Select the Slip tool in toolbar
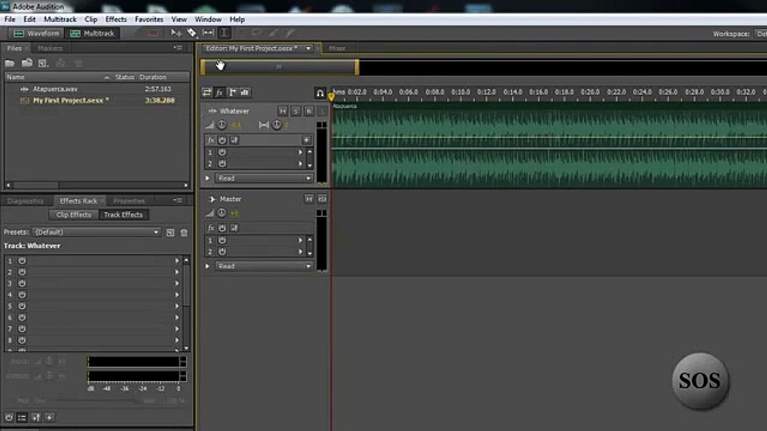 click(x=208, y=33)
